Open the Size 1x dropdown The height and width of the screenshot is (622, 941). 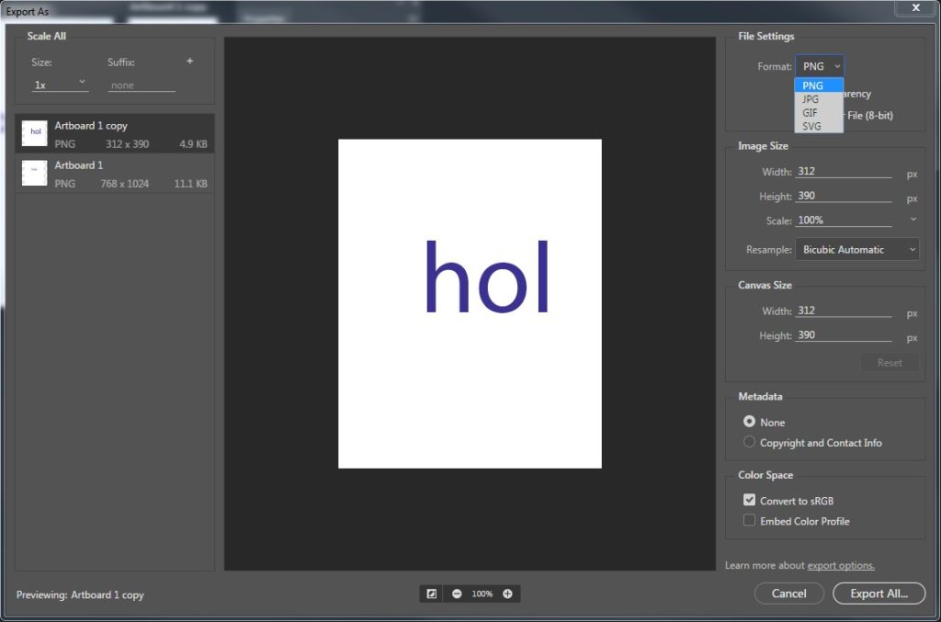pos(60,84)
